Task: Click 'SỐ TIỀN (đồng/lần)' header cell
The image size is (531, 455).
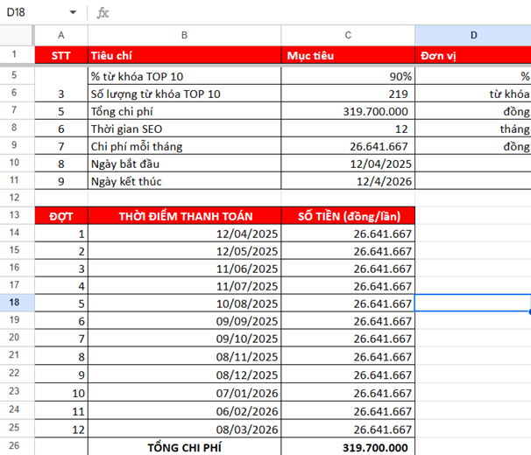Action: coord(348,216)
